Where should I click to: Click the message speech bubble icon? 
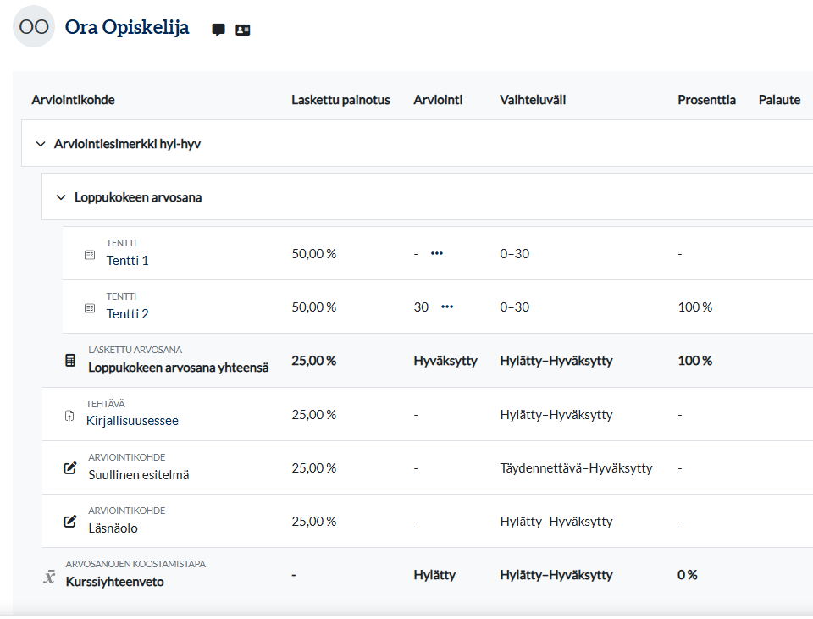[x=218, y=30]
